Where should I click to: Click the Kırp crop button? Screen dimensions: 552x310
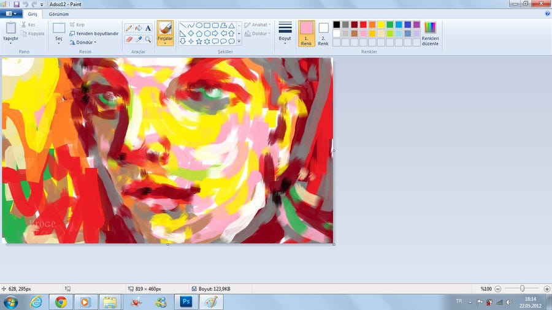click(x=77, y=25)
